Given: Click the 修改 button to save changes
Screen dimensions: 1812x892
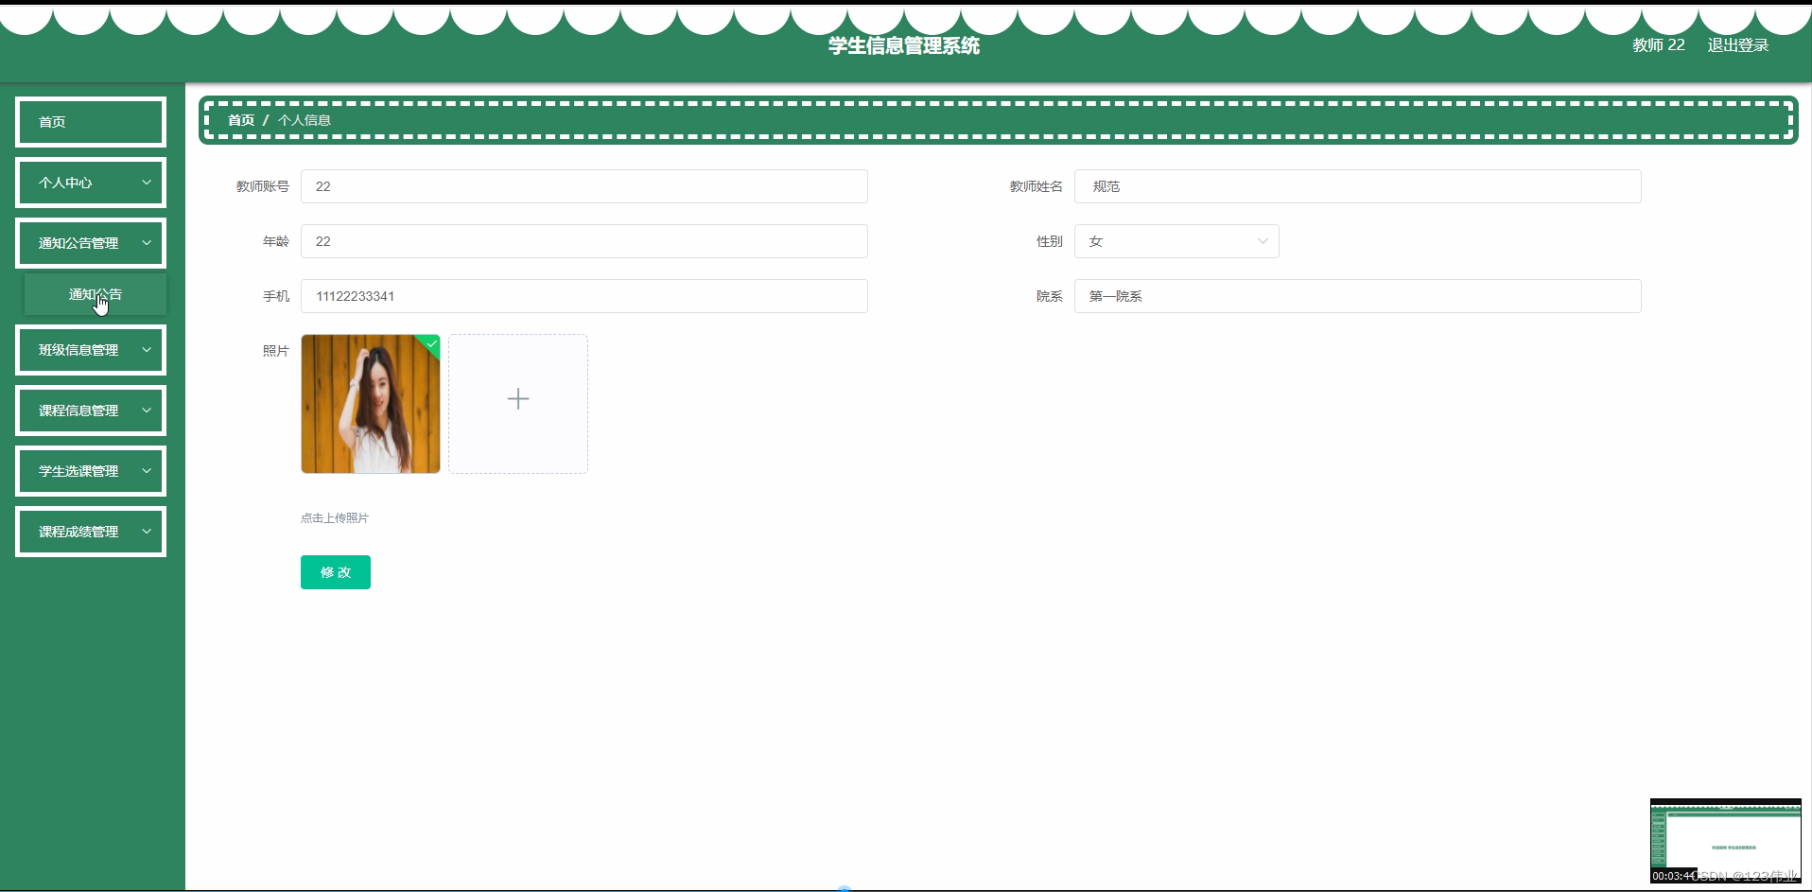Looking at the screenshot, I should pos(335,572).
